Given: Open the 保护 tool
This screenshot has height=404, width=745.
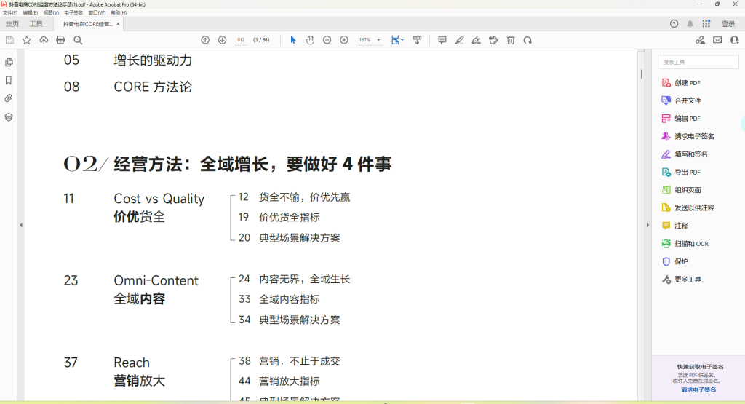Looking at the screenshot, I should tap(674, 261).
